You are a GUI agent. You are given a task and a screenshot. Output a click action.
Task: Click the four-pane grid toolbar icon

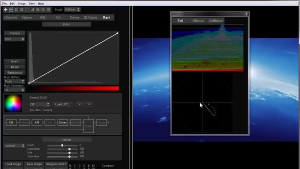point(11,9)
